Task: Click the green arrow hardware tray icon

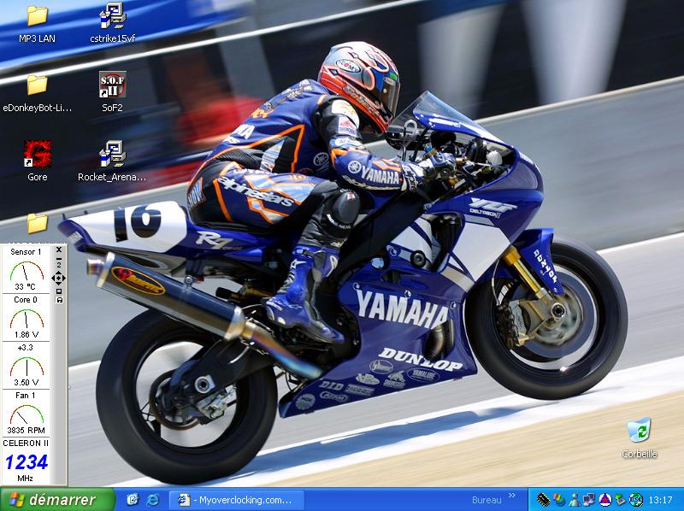Action: coord(620,500)
